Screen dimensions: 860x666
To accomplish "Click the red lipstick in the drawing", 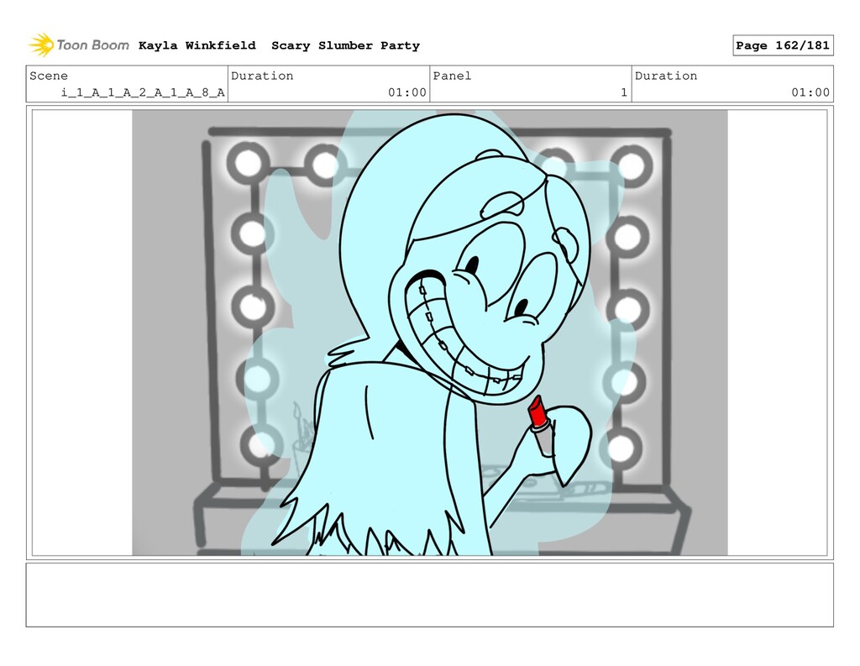I will 541,425.
